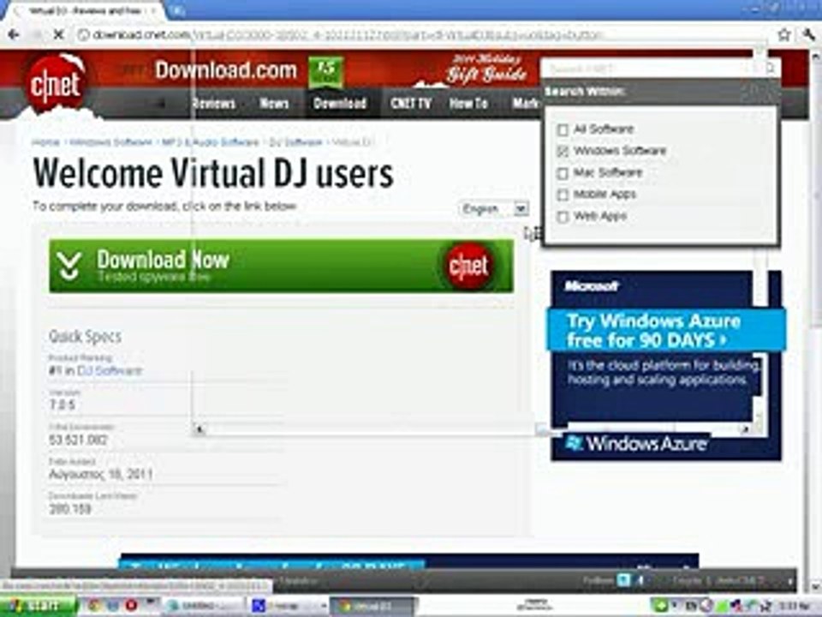Click the double-chevron download arrow icon
822x617 pixels.
pyautogui.click(x=68, y=265)
